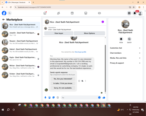
Task: Open the Roxann conversation in the list
Action: (20, 42)
